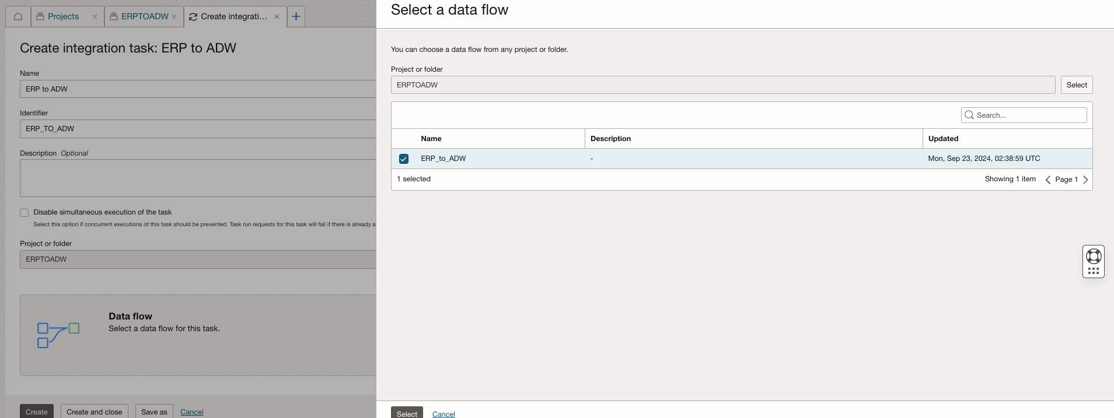Enable Disable simultaneous execution checkbox
The height and width of the screenshot is (418, 1114).
[x=25, y=213]
